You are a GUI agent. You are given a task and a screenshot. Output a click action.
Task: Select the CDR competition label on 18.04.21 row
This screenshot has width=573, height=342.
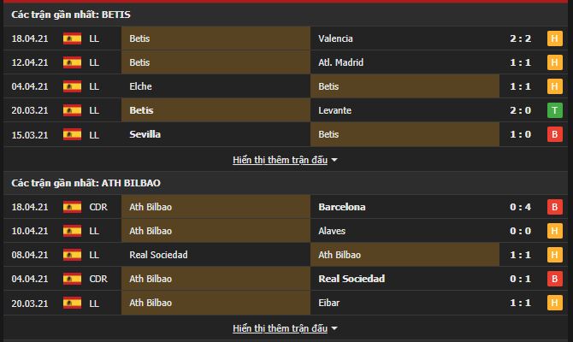tap(98, 207)
